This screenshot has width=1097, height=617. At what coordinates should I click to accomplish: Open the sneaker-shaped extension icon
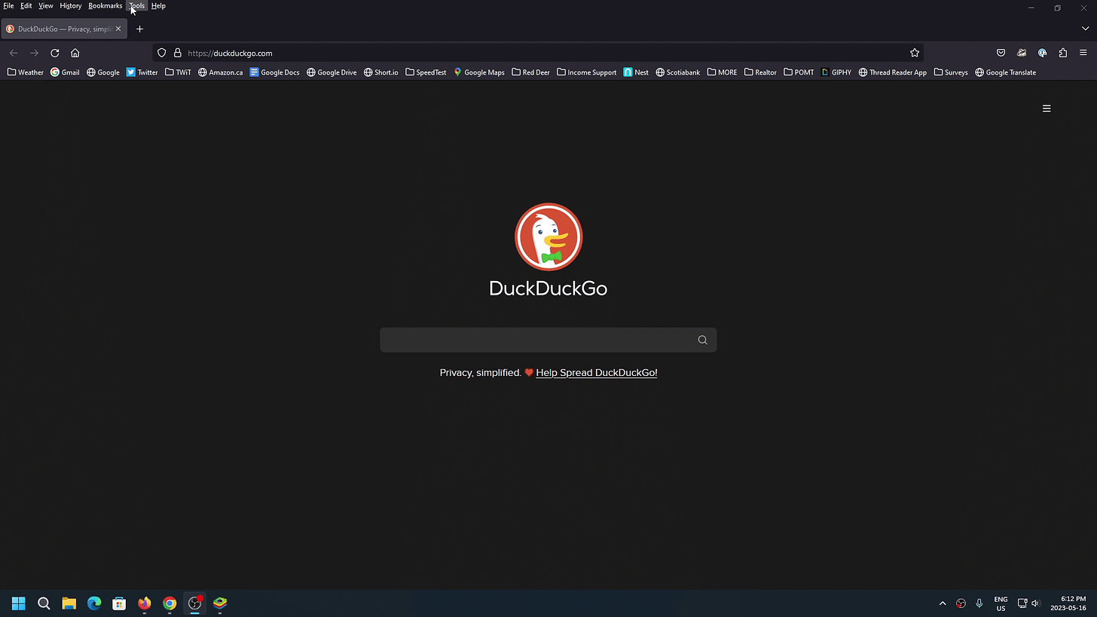(x=1022, y=53)
